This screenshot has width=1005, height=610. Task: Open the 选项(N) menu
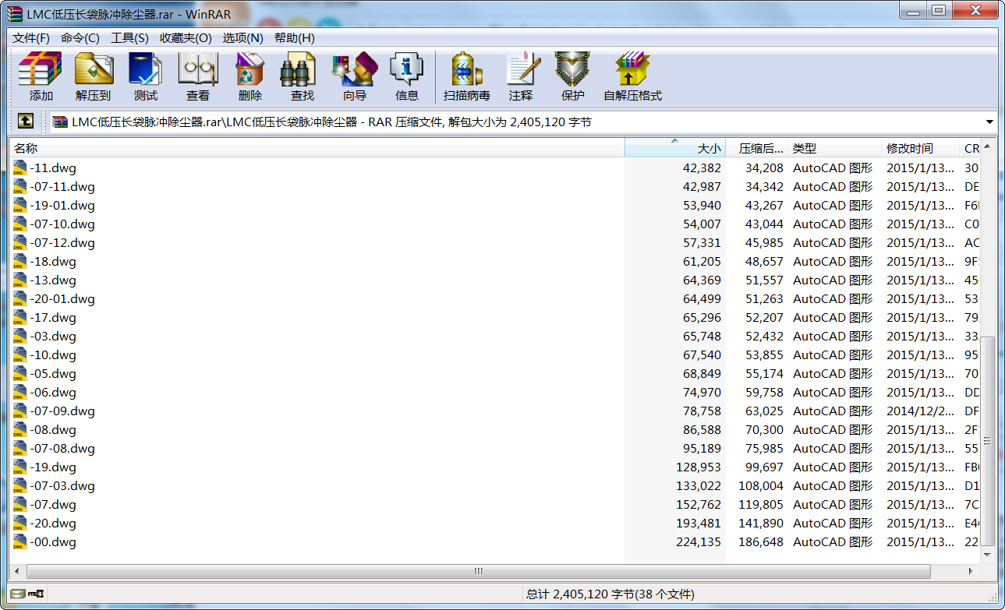coord(242,38)
